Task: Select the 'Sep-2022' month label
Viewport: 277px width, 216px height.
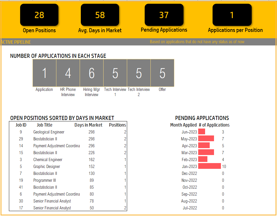Action: tap(189, 194)
